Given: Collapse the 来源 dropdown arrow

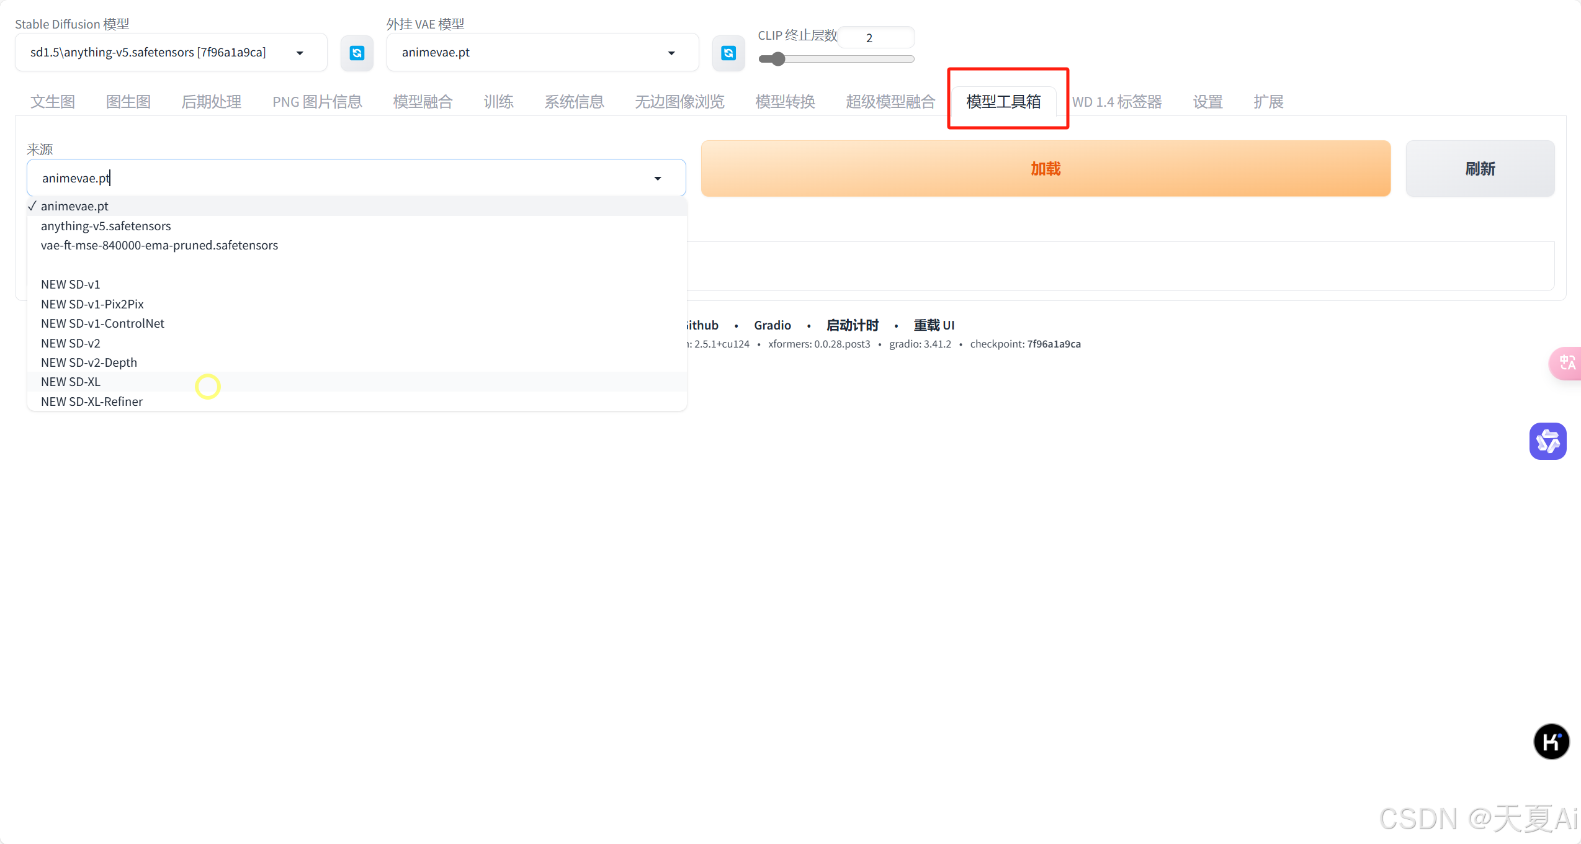Looking at the screenshot, I should tap(658, 179).
